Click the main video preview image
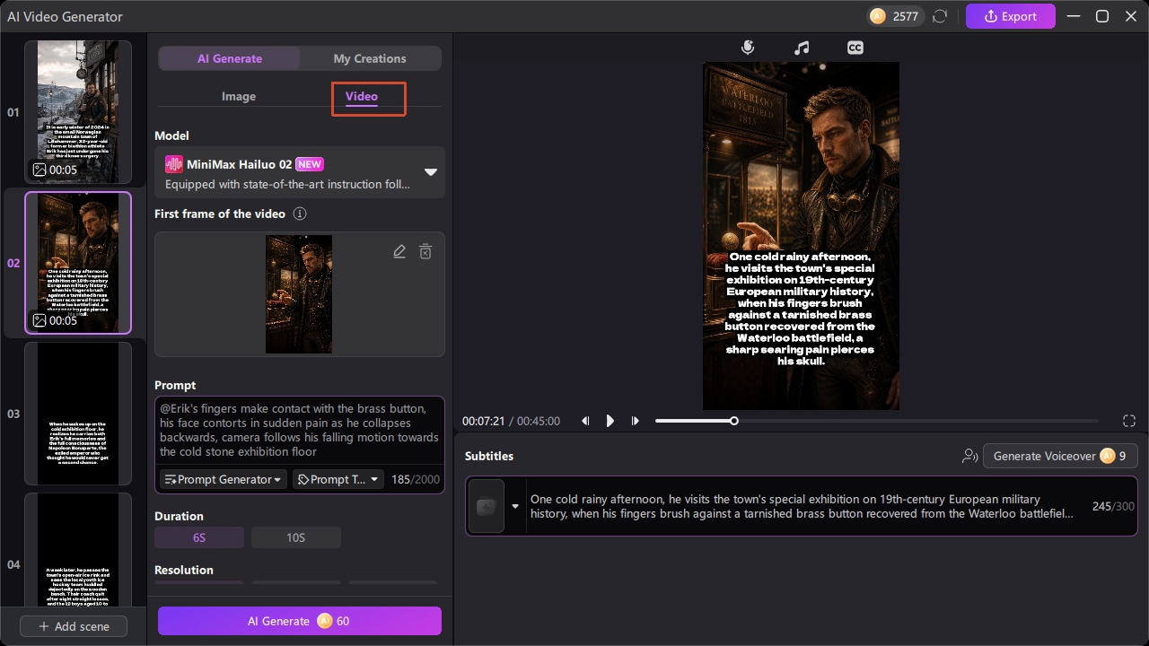1149x646 pixels. click(x=801, y=236)
